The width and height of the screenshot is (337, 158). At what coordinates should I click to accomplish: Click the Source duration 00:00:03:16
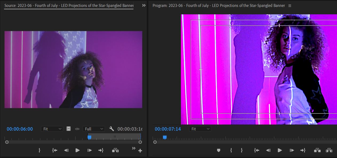(x=130, y=129)
